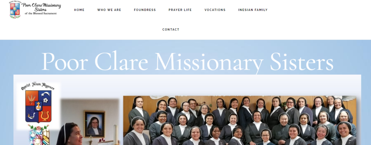The width and height of the screenshot is (371, 145).
Task: Click the framed foundress portrait on wall
Action: (95, 124)
